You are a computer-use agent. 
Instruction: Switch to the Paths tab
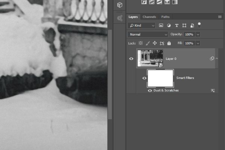165,17
